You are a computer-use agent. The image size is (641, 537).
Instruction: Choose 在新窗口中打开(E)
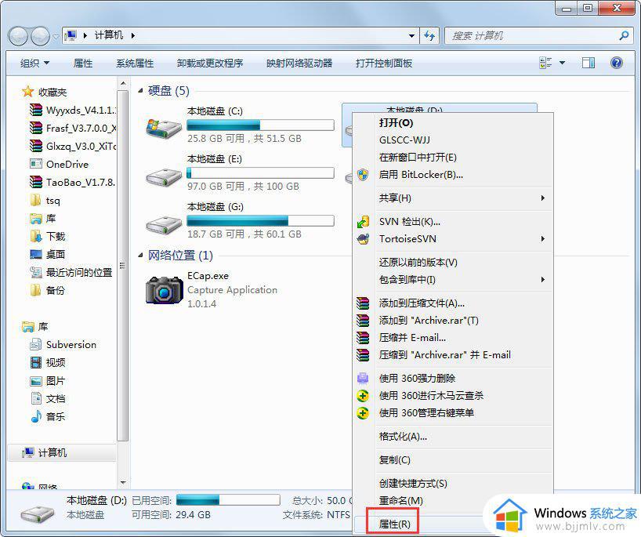(453, 158)
